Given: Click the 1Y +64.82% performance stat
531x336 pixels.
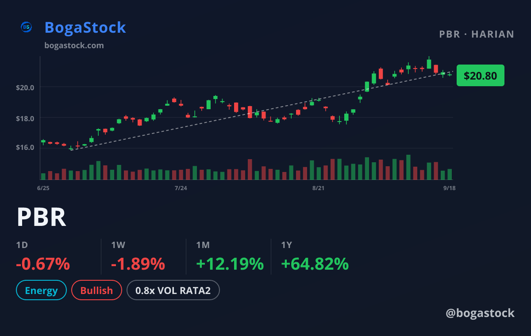Looking at the screenshot, I should click(315, 257).
